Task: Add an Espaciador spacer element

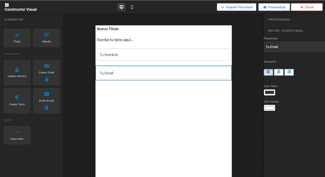Action: tap(17, 135)
